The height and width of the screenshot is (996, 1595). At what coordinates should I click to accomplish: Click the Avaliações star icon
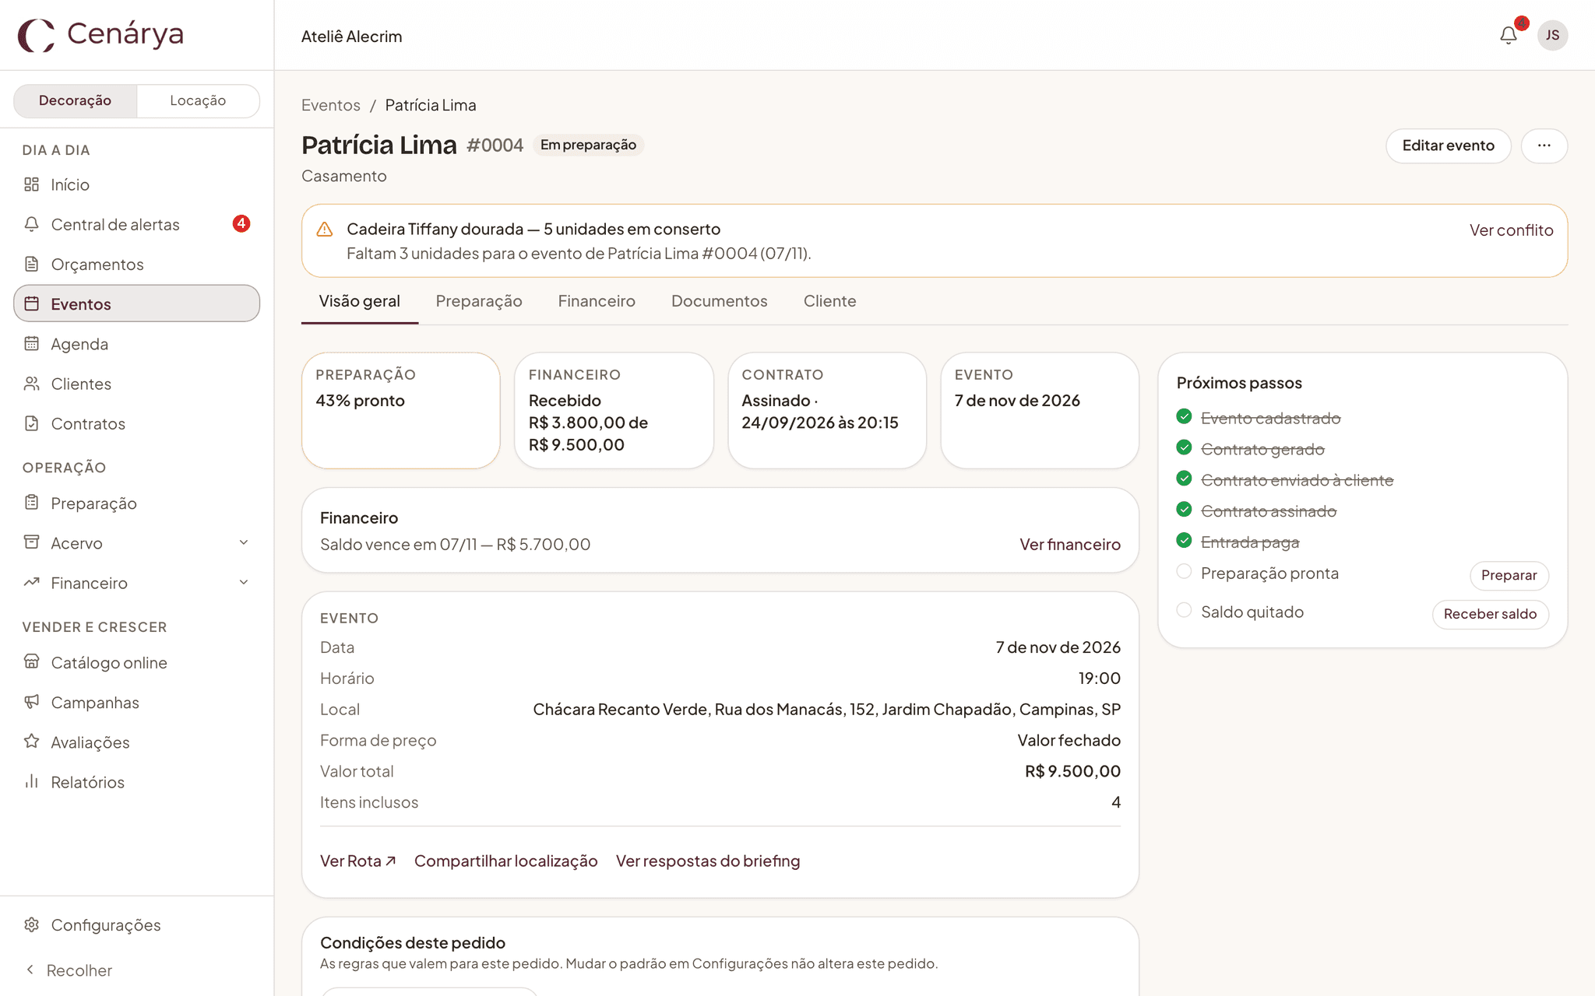click(x=31, y=742)
